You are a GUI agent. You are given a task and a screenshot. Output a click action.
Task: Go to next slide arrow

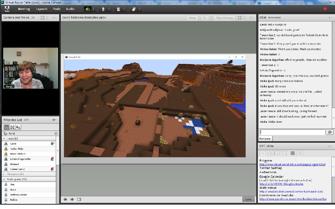pos(72,200)
